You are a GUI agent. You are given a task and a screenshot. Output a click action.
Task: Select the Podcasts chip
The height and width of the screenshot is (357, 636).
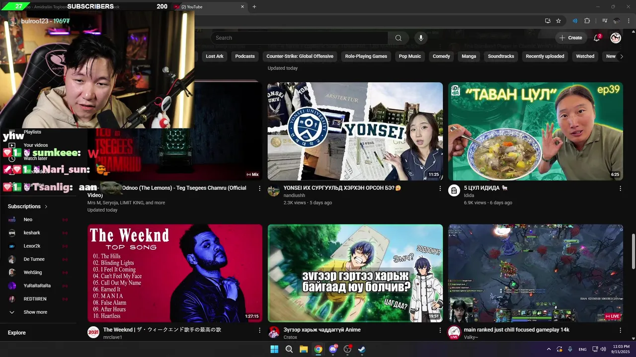(245, 57)
